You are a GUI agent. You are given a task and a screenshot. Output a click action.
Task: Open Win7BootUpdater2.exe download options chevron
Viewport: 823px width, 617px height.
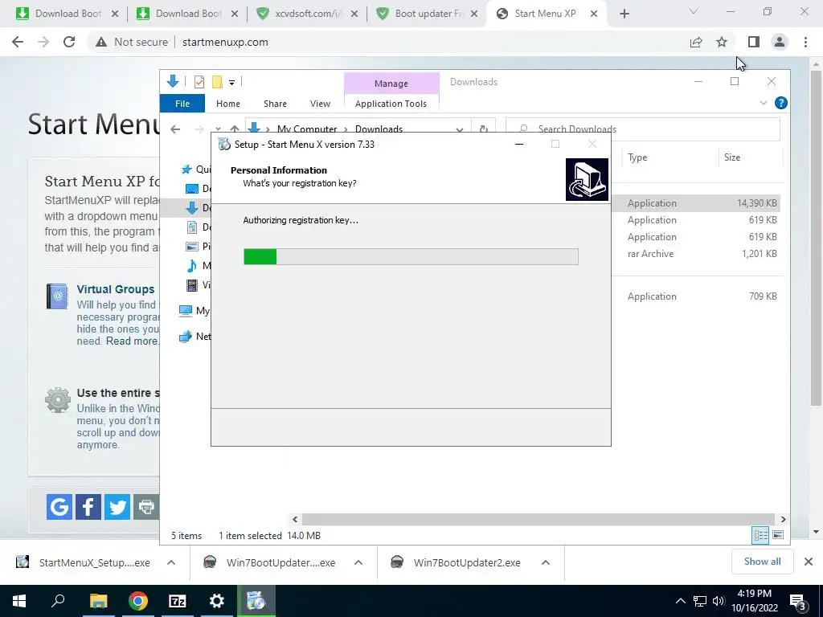[546, 562]
